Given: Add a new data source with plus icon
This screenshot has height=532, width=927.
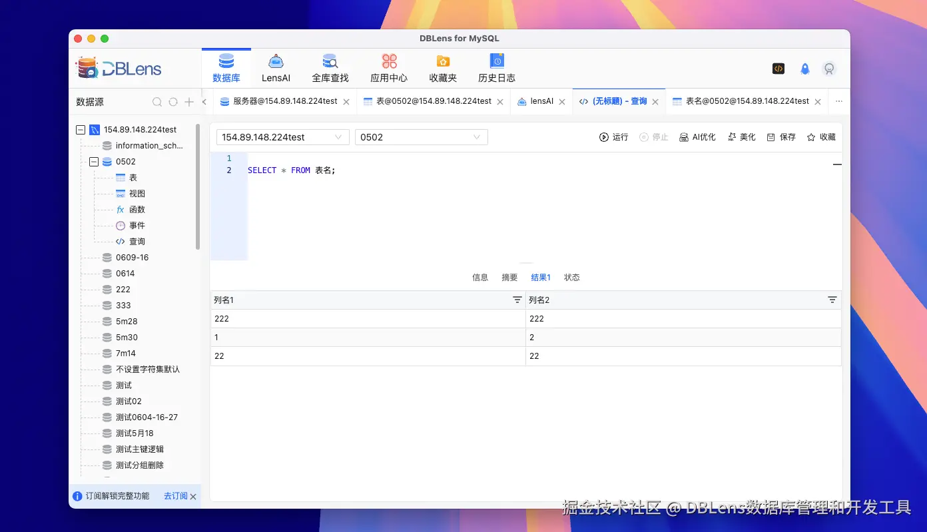Looking at the screenshot, I should pyautogui.click(x=189, y=102).
